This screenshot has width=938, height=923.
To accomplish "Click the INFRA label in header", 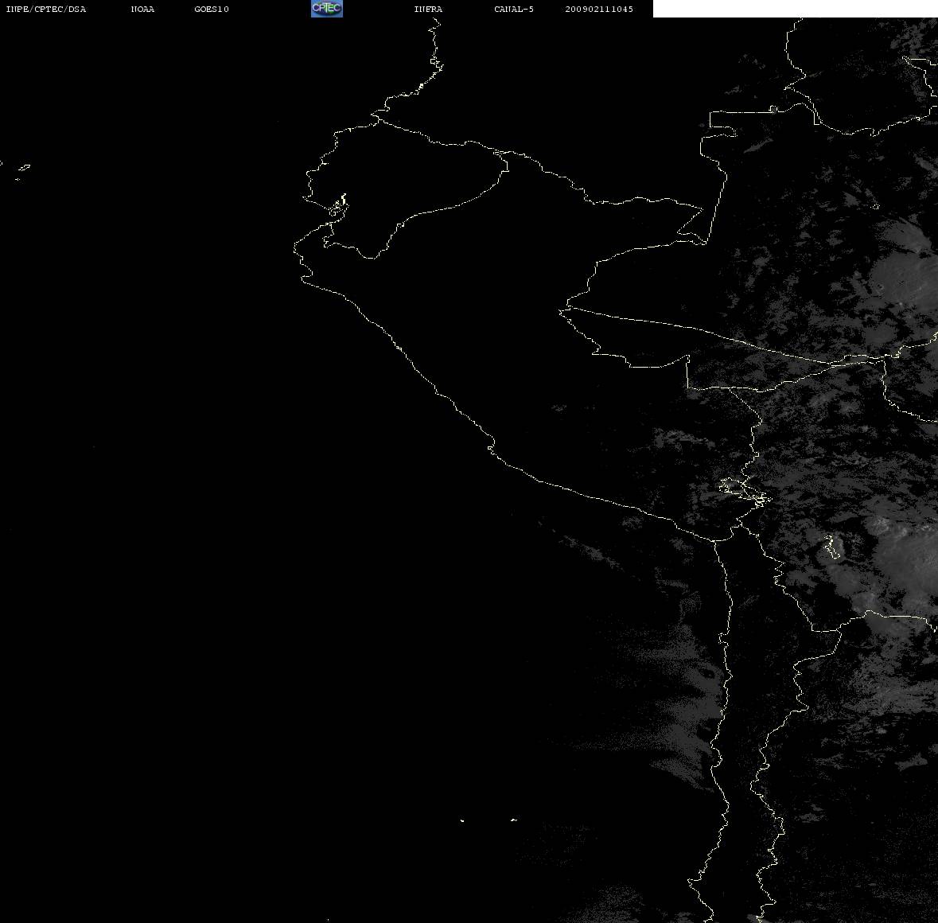I will [428, 9].
